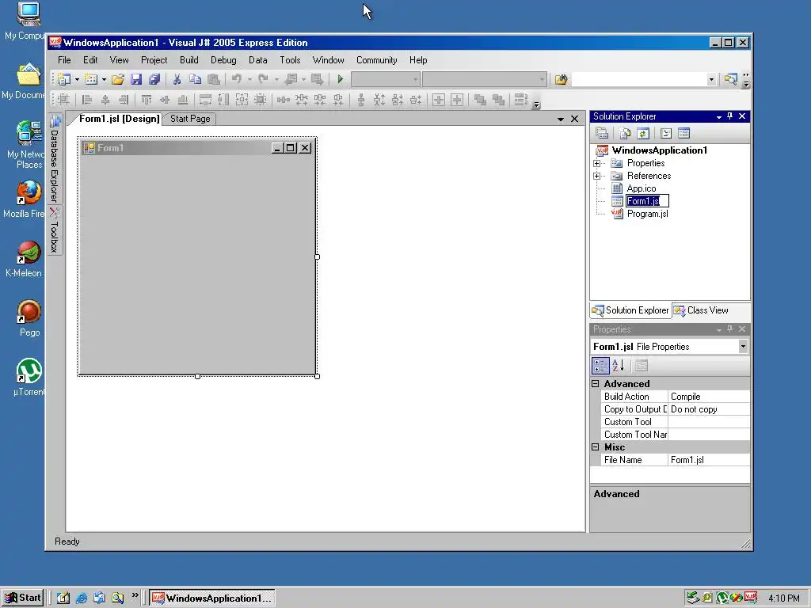
Task: Collapse the Misc property category
Action: pos(596,447)
